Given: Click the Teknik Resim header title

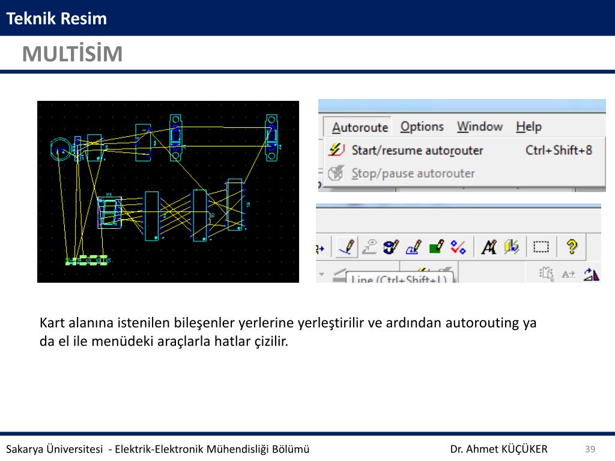Looking at the screenshot, I should click(x=56, y=19).
